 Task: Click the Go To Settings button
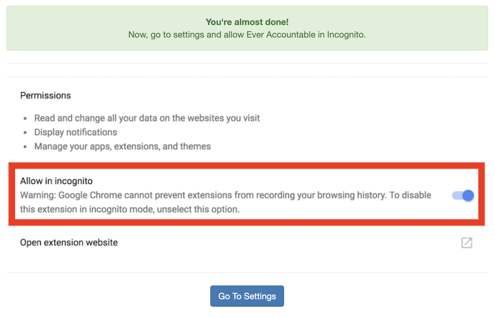pos(247,296)
